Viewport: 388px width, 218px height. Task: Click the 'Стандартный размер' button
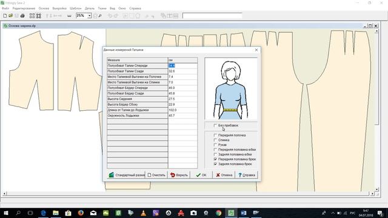pos(126,175)
